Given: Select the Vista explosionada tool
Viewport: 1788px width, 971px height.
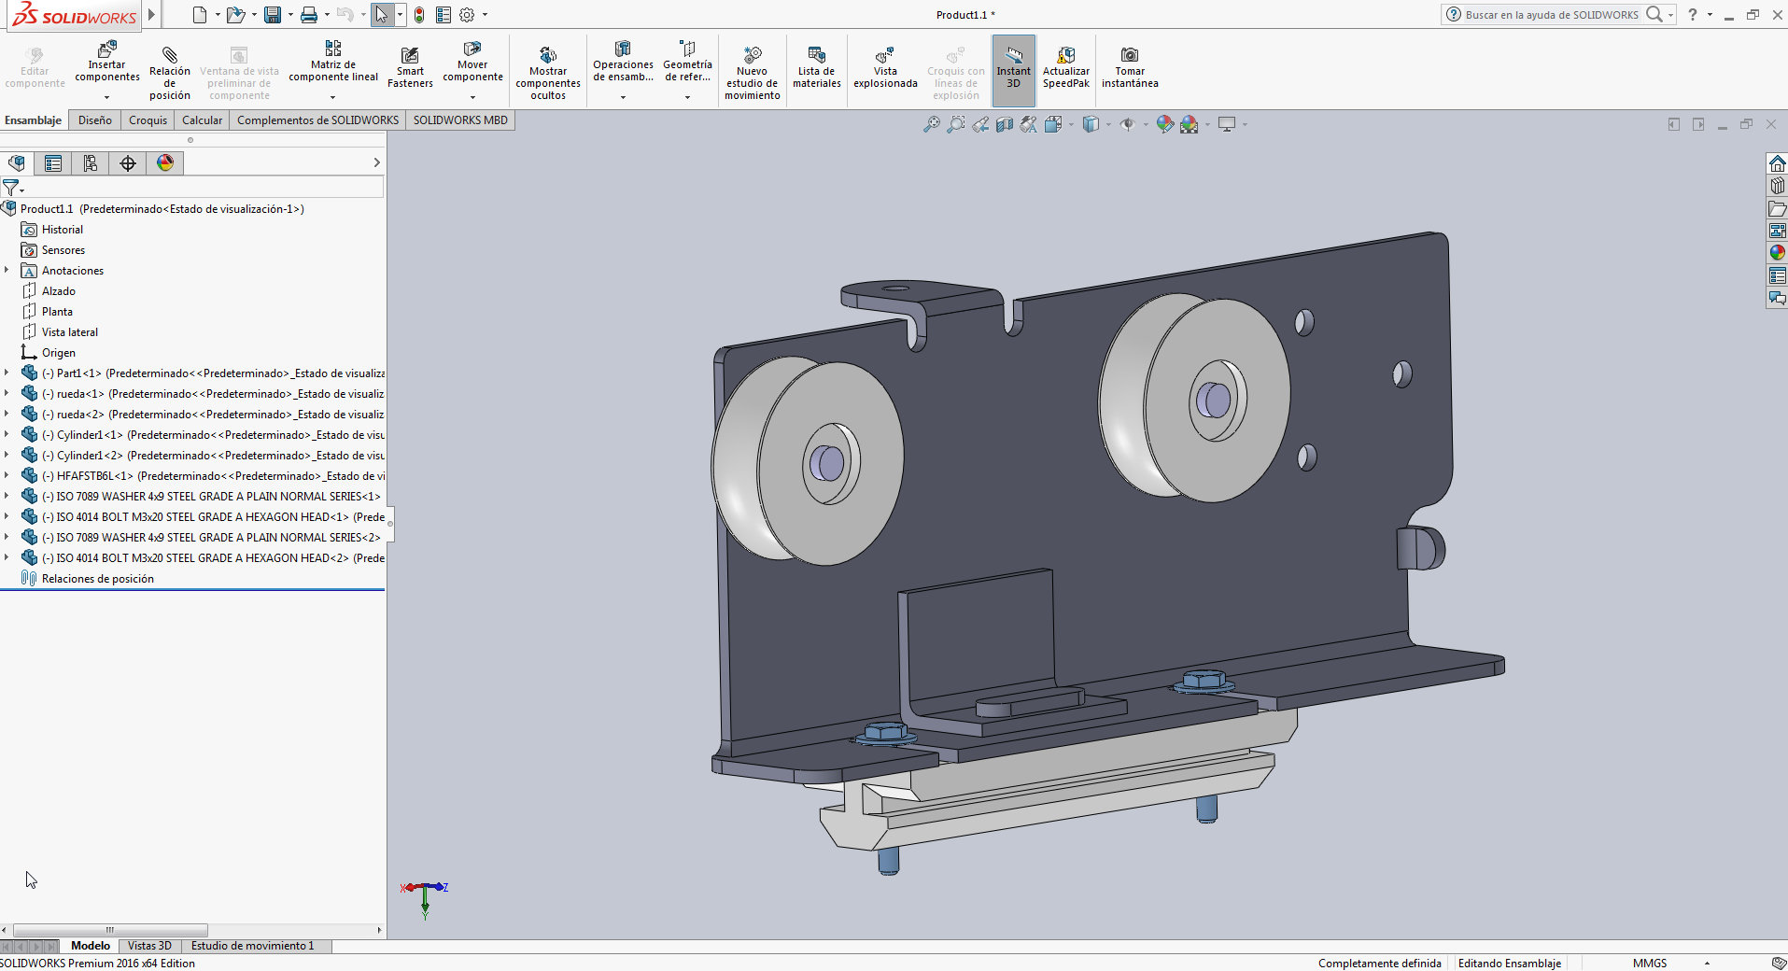Looking at the screenshot, I should [x=884, y=56].
